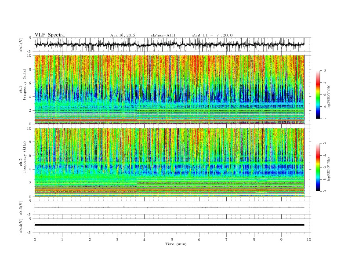Click the 'ch.1(V)' waveform axis label
The width and height of the screenshot is (348, 269).
pyautogui.click(x=21, y=44)
